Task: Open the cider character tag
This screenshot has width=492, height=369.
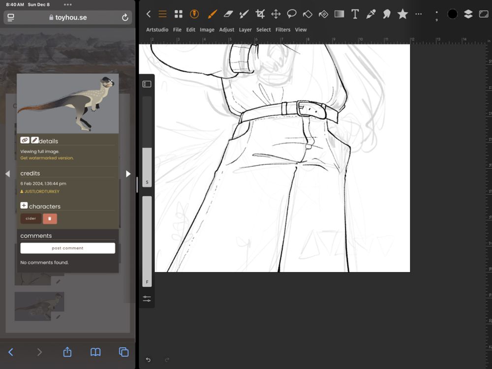Action: pyautogui.click(x=31, y=219)
